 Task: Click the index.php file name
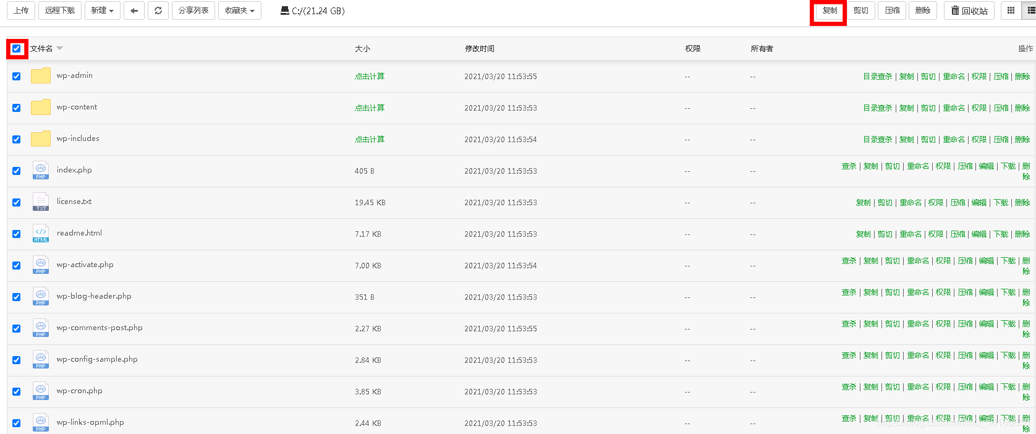(x=74, y=170)
